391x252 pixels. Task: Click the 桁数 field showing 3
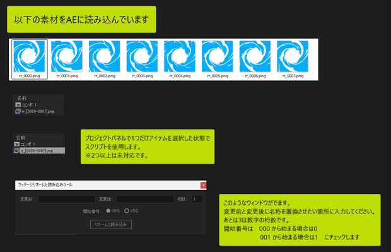click(197, 199)
